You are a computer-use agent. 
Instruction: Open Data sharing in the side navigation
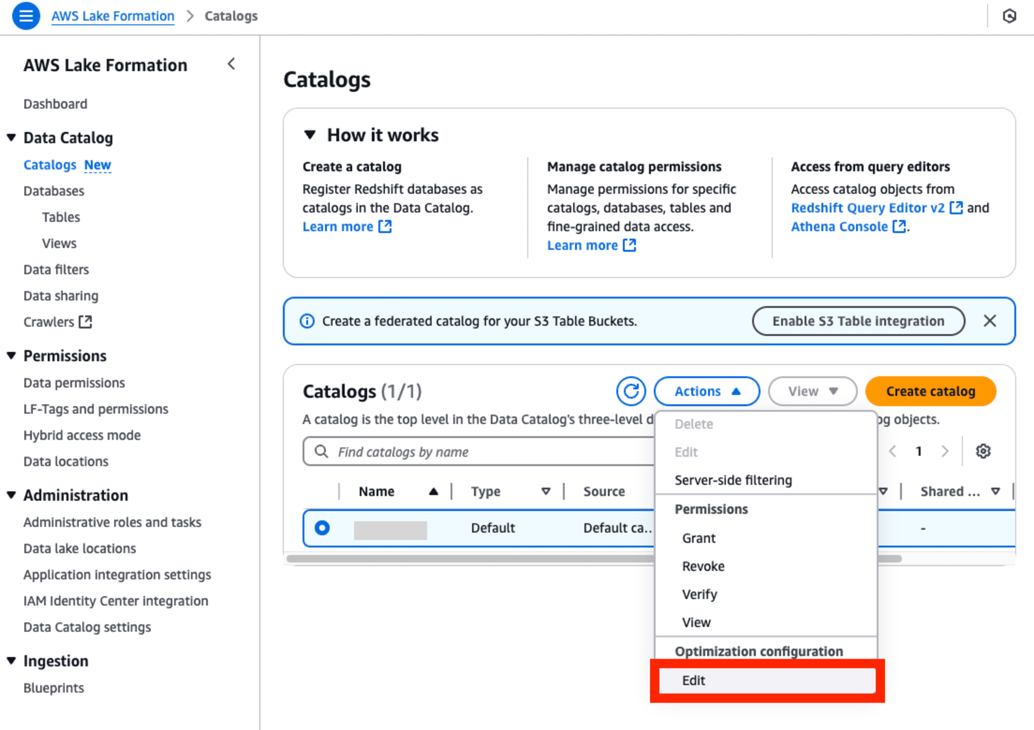60,296
